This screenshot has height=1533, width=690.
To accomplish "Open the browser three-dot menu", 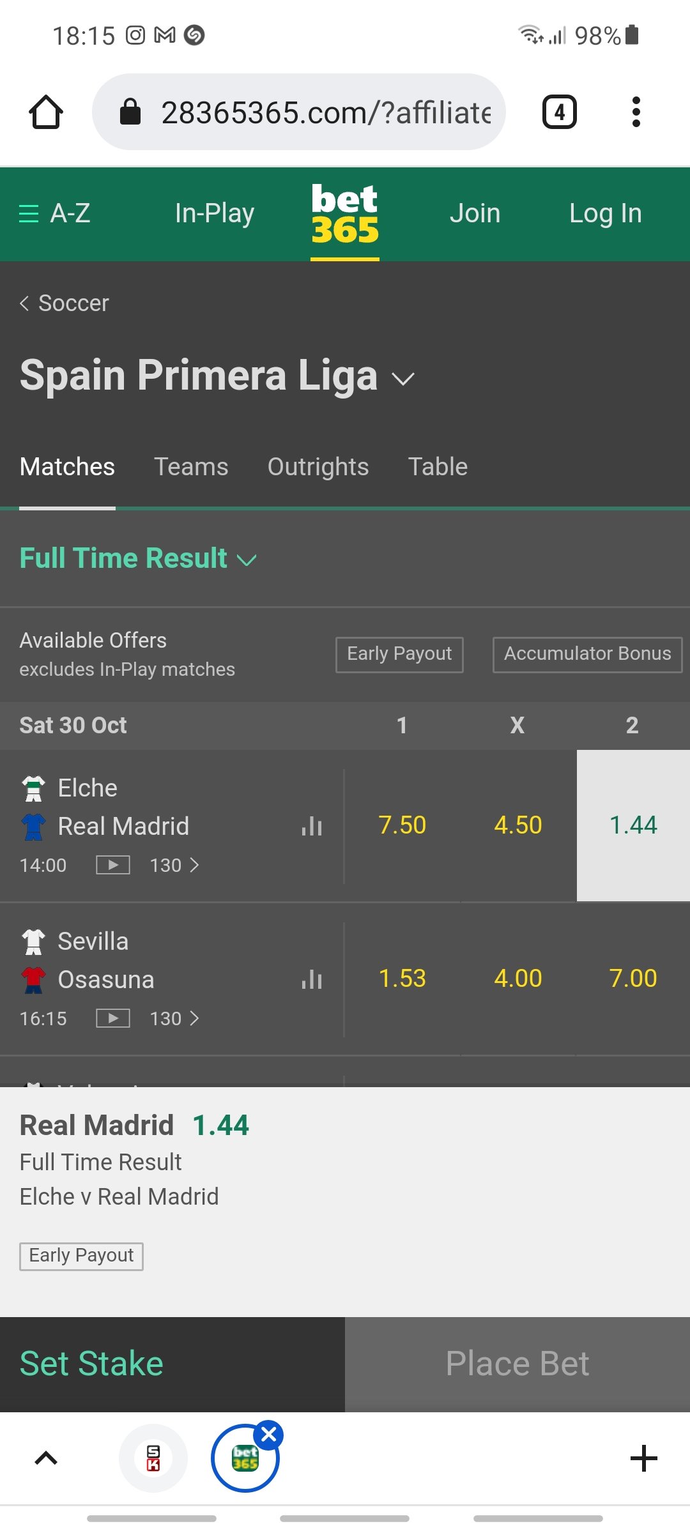I will click(x=636, y=112).
